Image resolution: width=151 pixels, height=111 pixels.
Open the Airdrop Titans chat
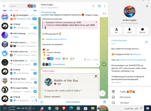click(19, 81)
